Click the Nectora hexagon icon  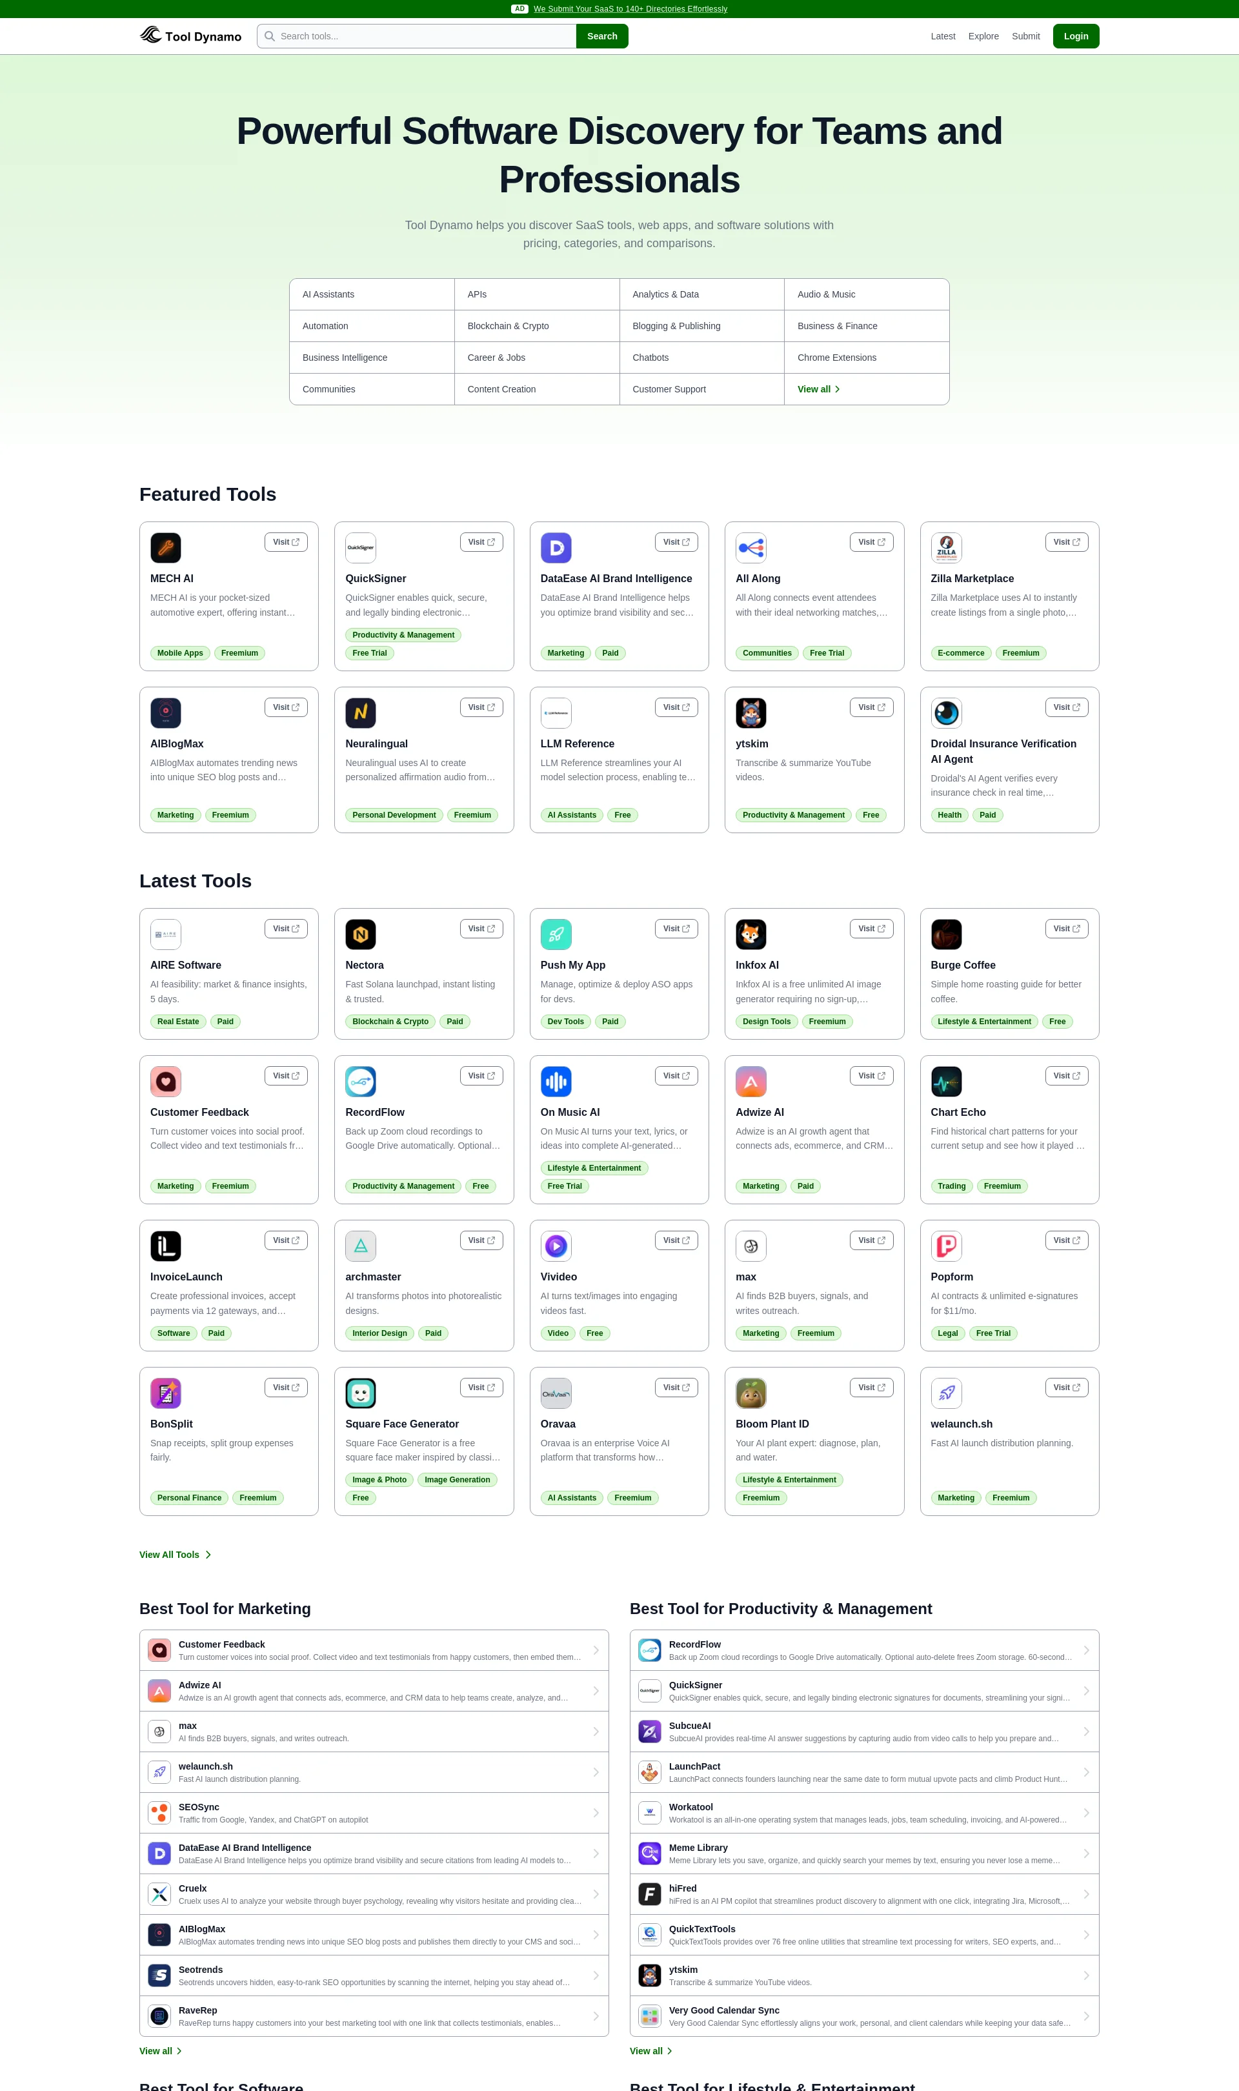(361, 934)
